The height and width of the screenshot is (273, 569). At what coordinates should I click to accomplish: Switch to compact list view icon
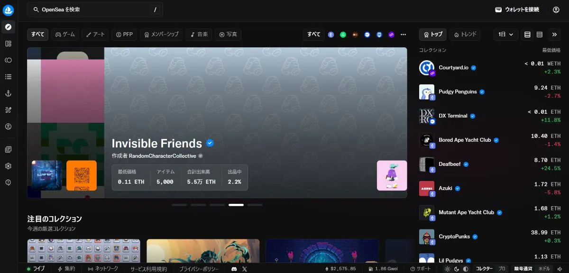[540, 35]
